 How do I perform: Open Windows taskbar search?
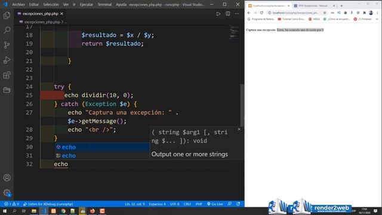14,211
